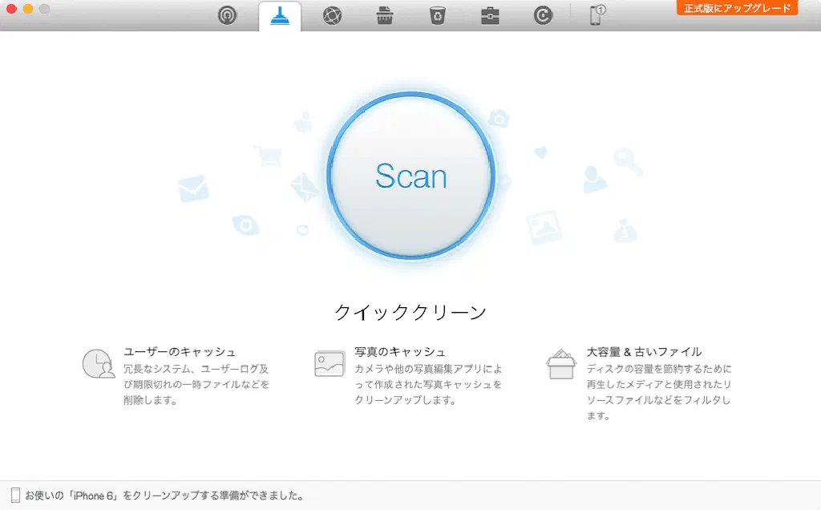
Task: Select the ユーザーのキャッシュ heading
Action: [180, 351]
